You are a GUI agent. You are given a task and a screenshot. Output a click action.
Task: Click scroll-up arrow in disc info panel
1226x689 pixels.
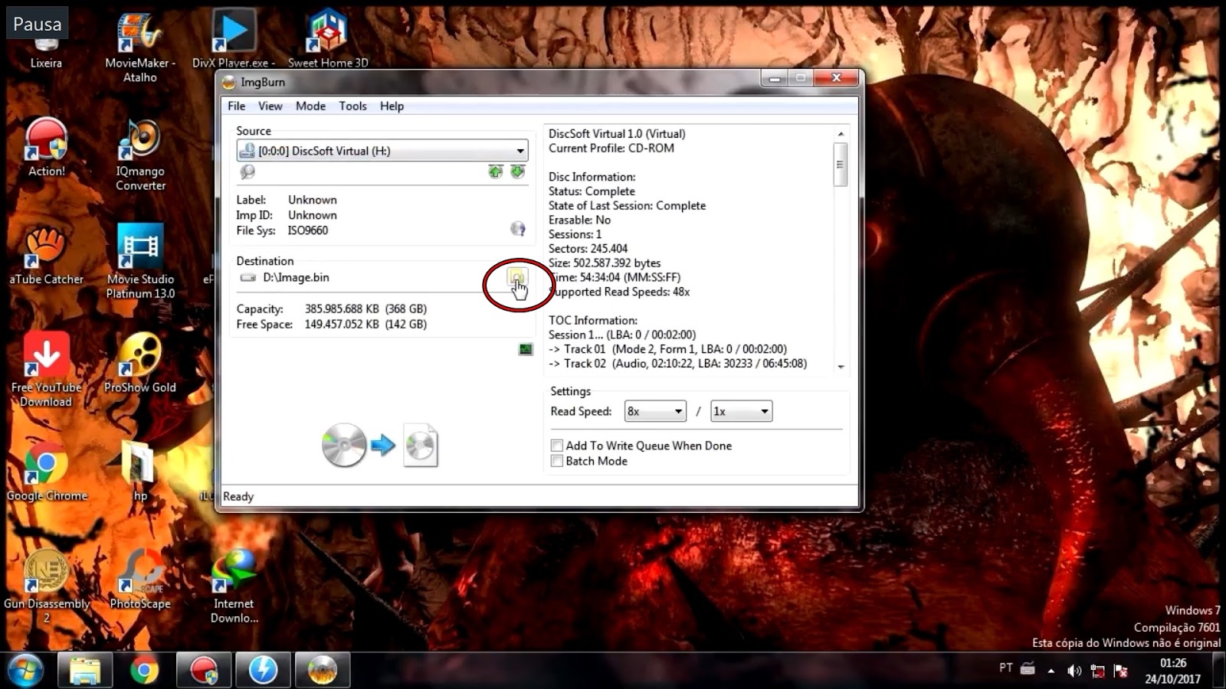point(841,134)
